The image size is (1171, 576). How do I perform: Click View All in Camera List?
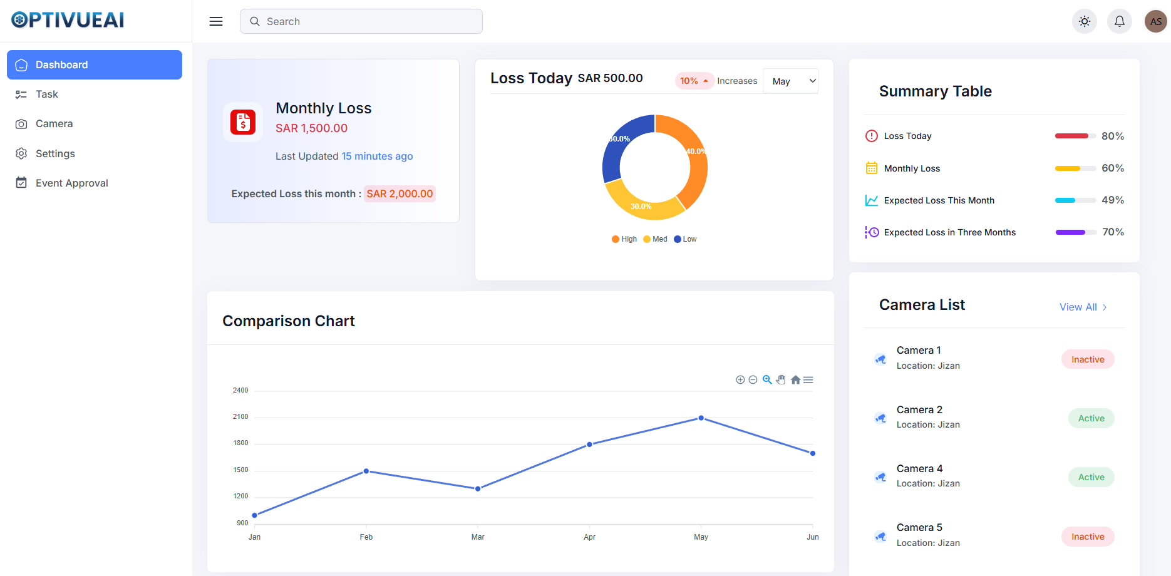coord(1083,307)
